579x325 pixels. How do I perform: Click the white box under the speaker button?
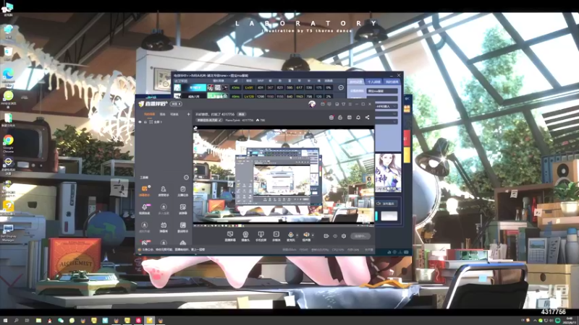pyautogui.click(x=389, y=216)
